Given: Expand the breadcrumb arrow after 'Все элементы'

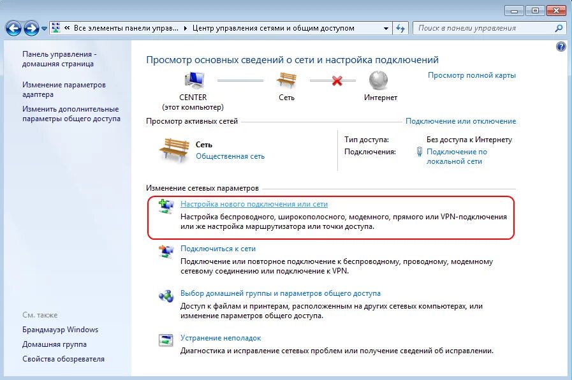Looking at the screenshot, I should (186, 28).
